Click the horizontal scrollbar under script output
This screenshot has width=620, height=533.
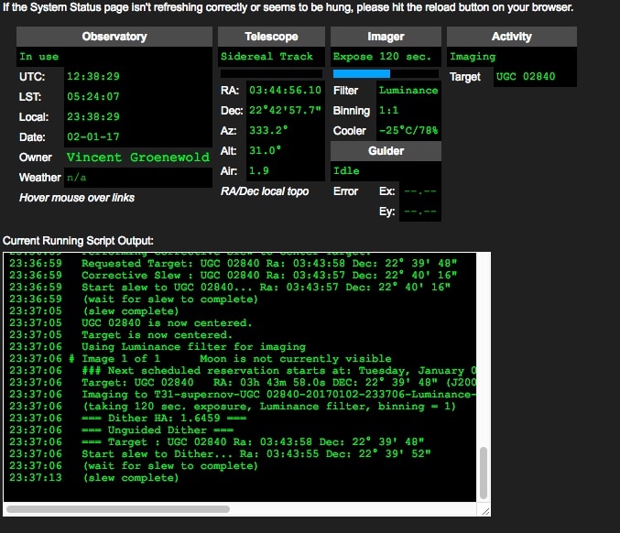coord(118,509)
